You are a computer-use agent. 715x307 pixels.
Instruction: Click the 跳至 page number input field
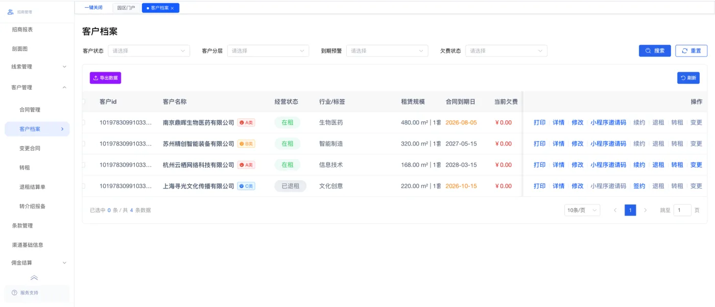682,210
